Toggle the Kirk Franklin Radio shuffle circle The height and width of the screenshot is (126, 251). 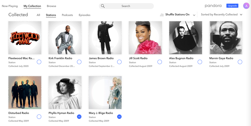[79, 62]
